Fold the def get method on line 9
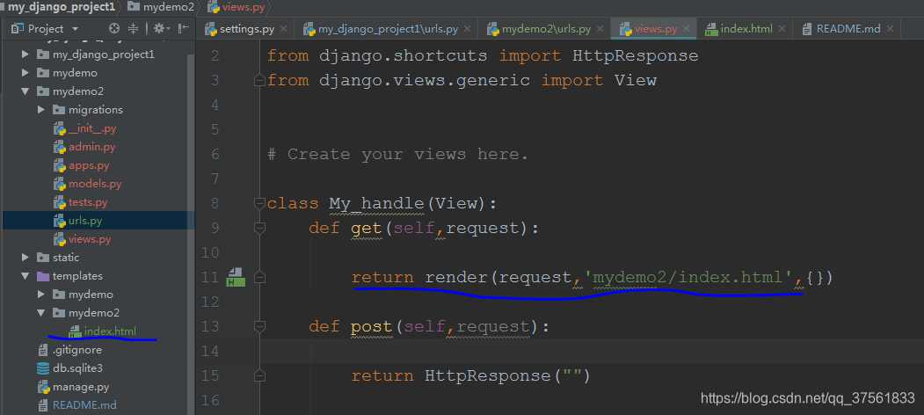 tap(258, 228)
